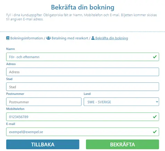Click the Bekräfta din bokning page heading
Viewport: 165px width, 151px height.
[82, 7]
